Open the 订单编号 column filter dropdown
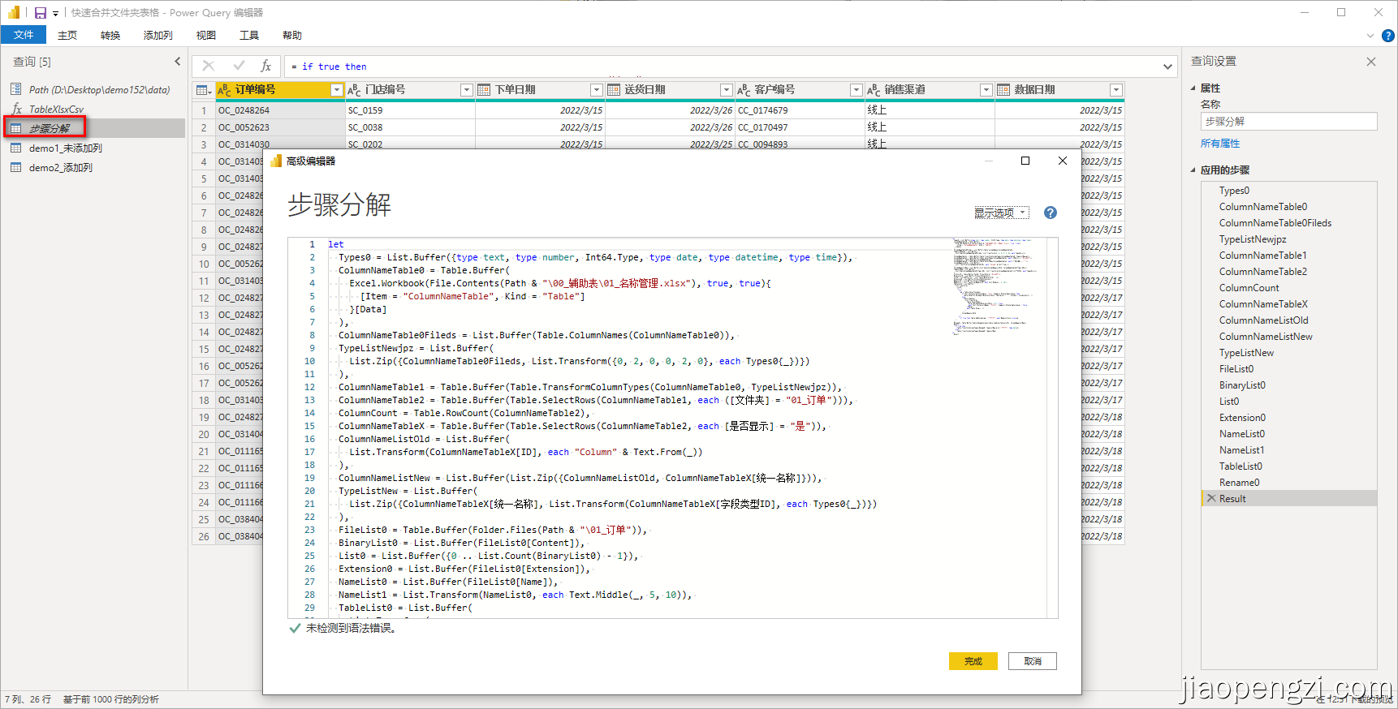This screenshot has width=1398, height=709. tap(337, 90)
